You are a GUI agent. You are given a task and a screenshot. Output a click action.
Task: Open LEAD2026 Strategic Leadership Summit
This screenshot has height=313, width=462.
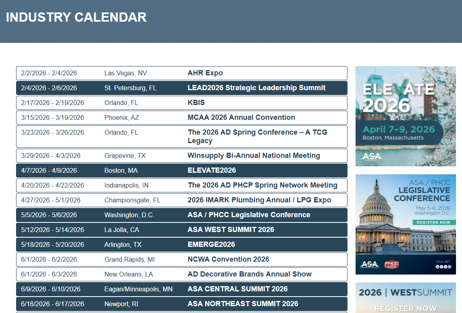(256, 88)
